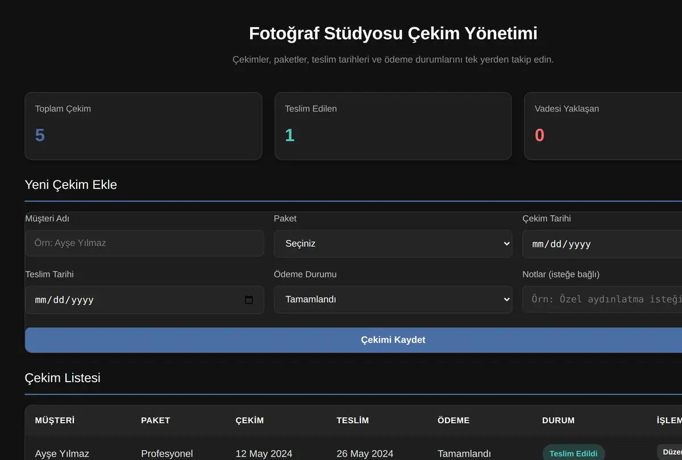The height and width of the screenshot is (460, 682).
Task: Click the Çekim Listesi heading
Action: (x=63, y=378)
